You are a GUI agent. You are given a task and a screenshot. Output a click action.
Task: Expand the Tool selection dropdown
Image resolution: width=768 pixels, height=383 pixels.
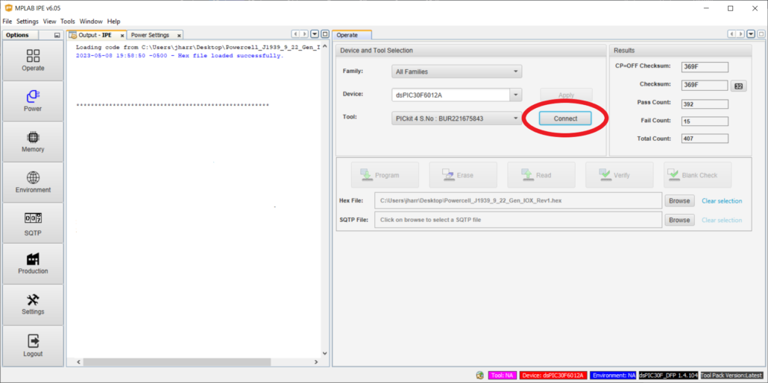pyautogui.click(x=515, y=118)
